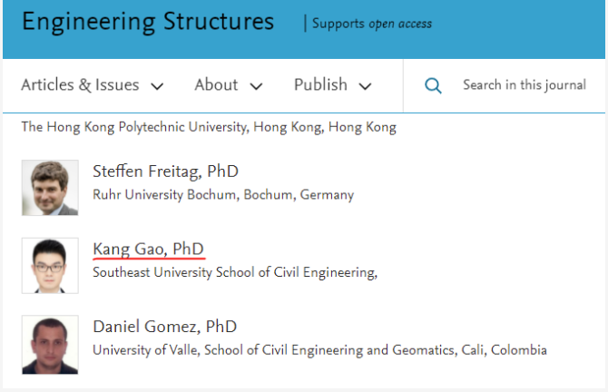Expand the Publish menu chevron
The width and height of the screenshot is (608, 392).
(366, 86)
